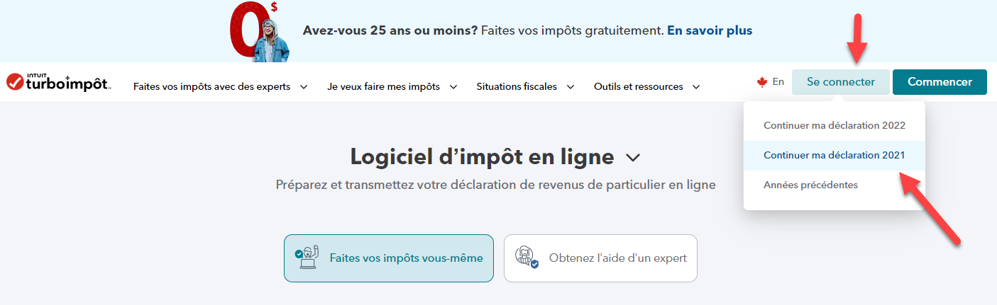Open the Logiciel d'impôt en ligne chevron

pos(633,157)
